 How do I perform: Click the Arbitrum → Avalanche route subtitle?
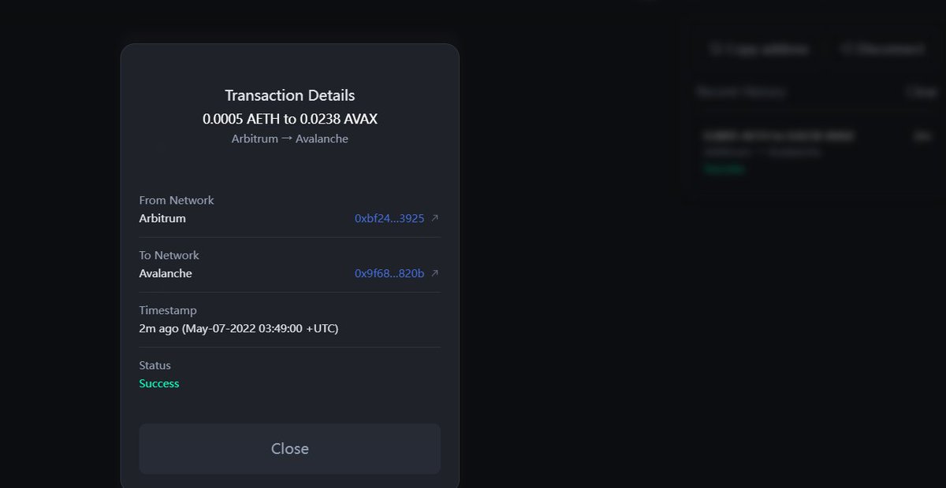coord(290,139)
